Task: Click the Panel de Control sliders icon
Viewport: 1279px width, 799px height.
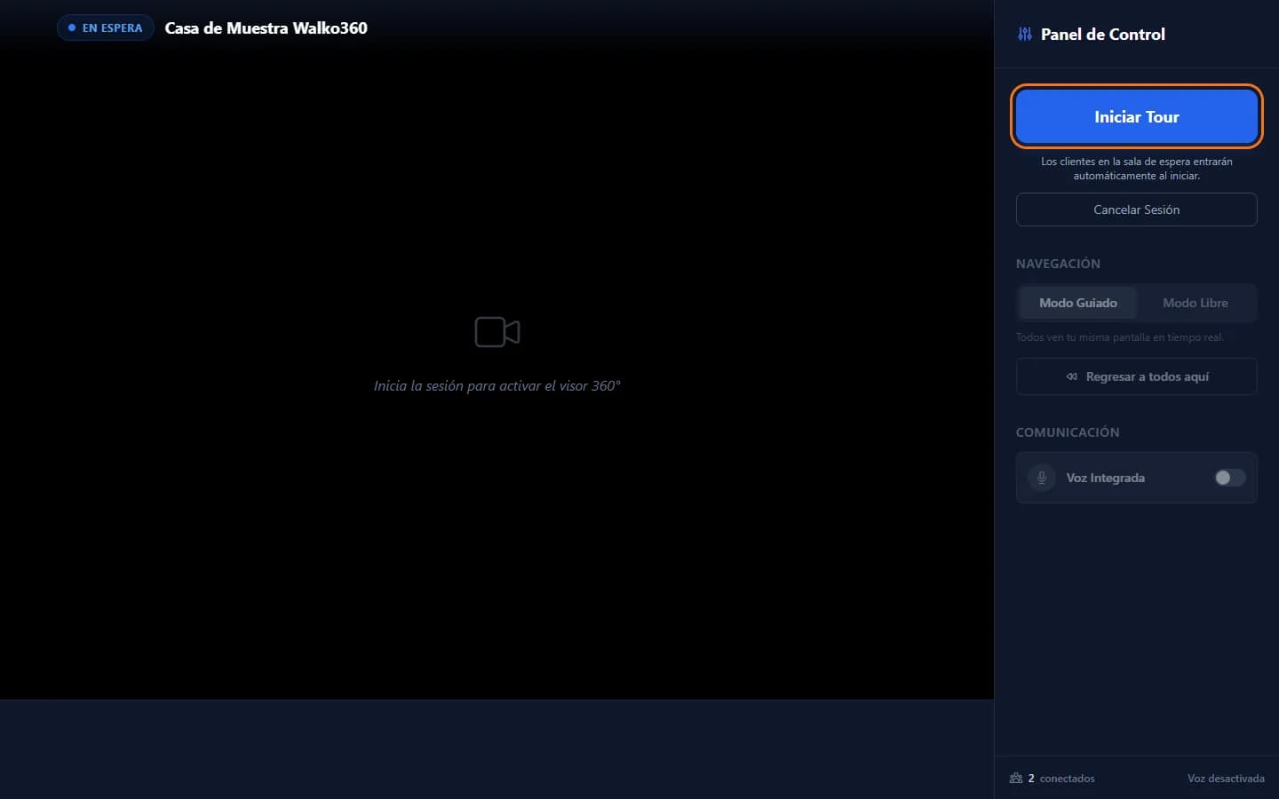Action: [1025, 34]
